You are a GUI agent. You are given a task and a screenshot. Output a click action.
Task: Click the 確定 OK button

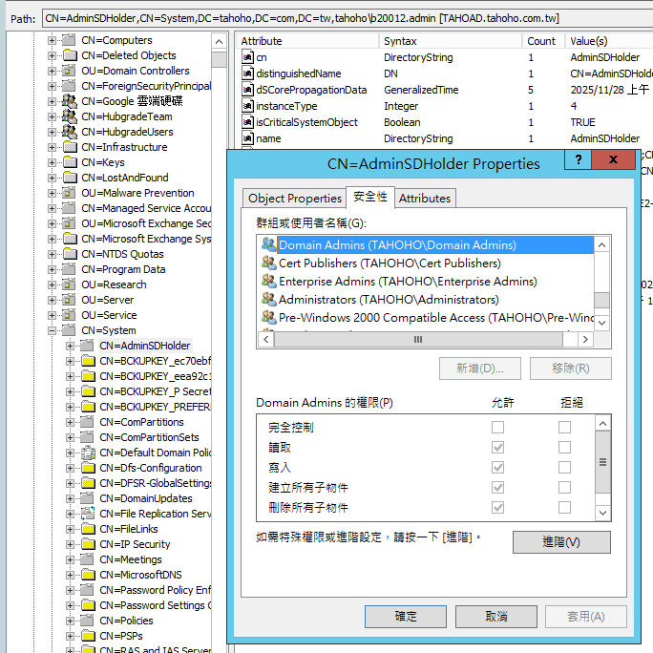pos(406,616)
